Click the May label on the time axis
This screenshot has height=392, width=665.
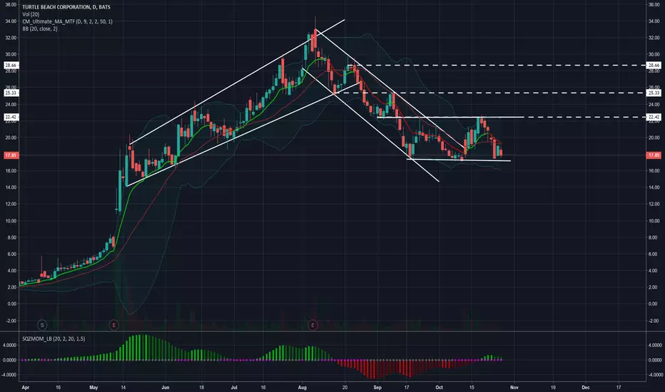pyautogui.click(x=93, y=387)
